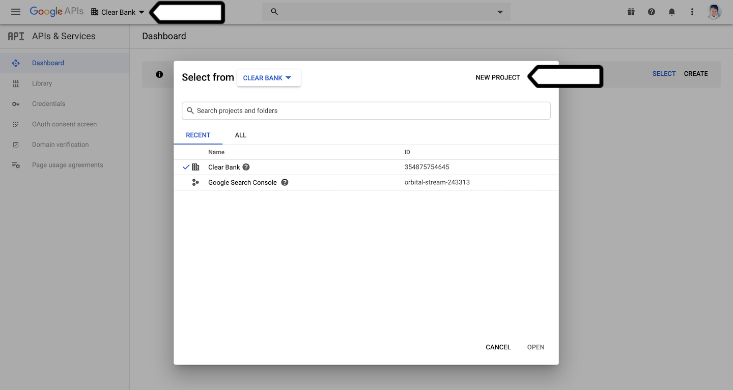Open Domain verification in sidebar
733x390 pixels.
click(65, 145)
